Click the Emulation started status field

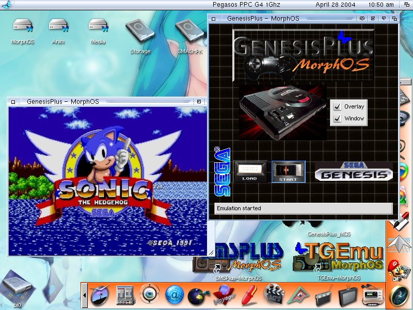[304, 208]
